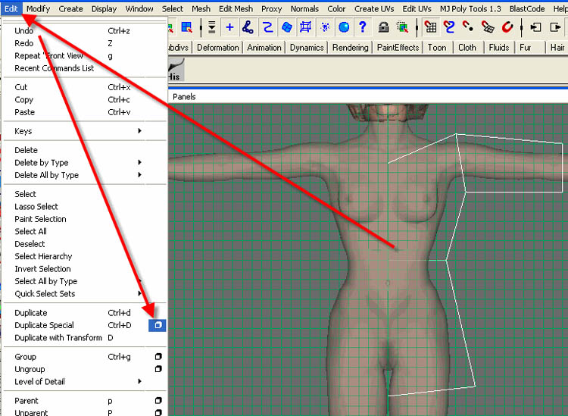Screen dimensions: 568x416
Task: Choose Select Hierarchy from Edit menu
Action: 43,257
